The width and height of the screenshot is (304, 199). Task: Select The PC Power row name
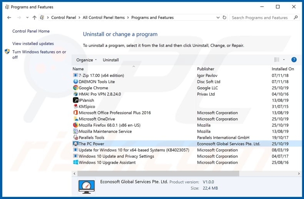tap(91, 144)
